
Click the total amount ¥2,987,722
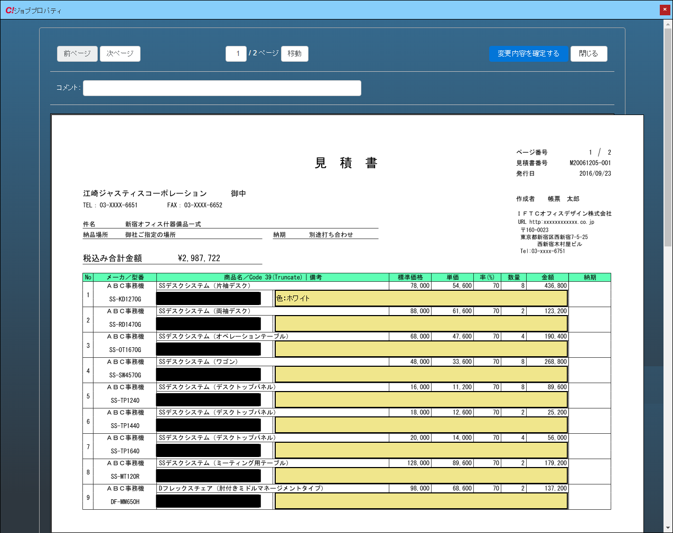click(199, 258)
